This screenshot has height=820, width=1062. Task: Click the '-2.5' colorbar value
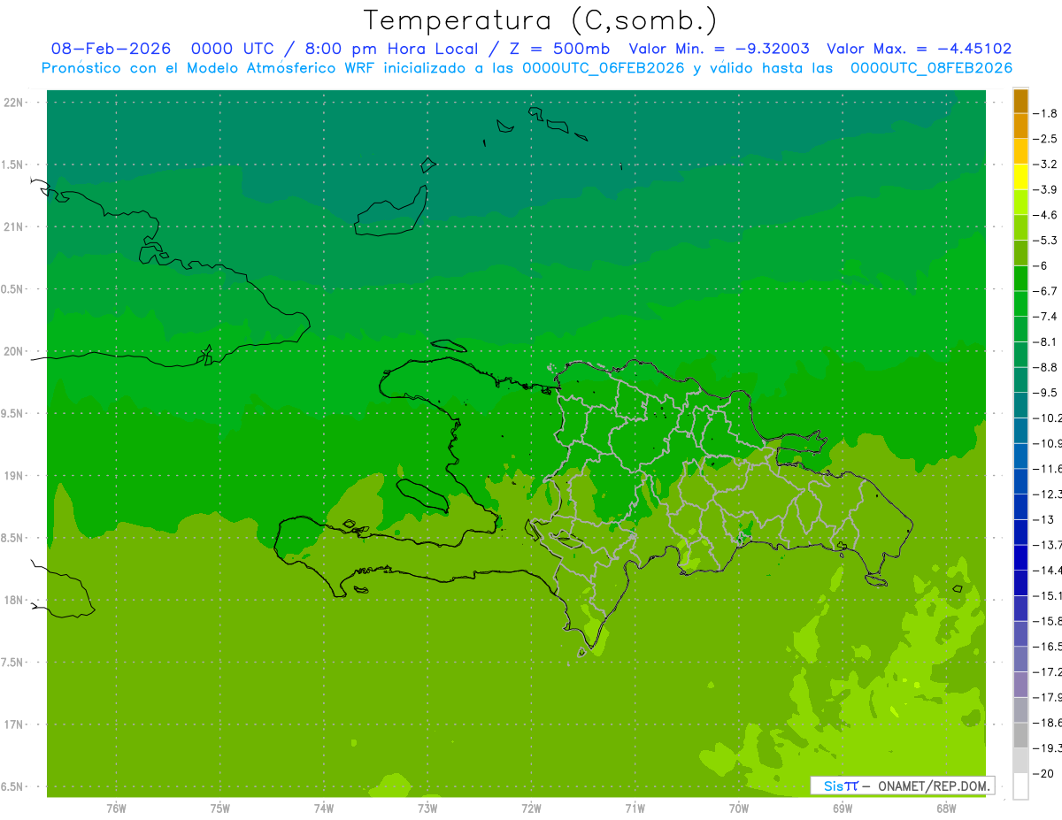pyautogui.click(x=1046, y=139)
